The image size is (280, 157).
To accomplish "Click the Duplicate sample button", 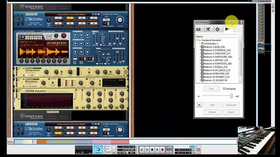I will pyautogui.click(x=231, y=105).
